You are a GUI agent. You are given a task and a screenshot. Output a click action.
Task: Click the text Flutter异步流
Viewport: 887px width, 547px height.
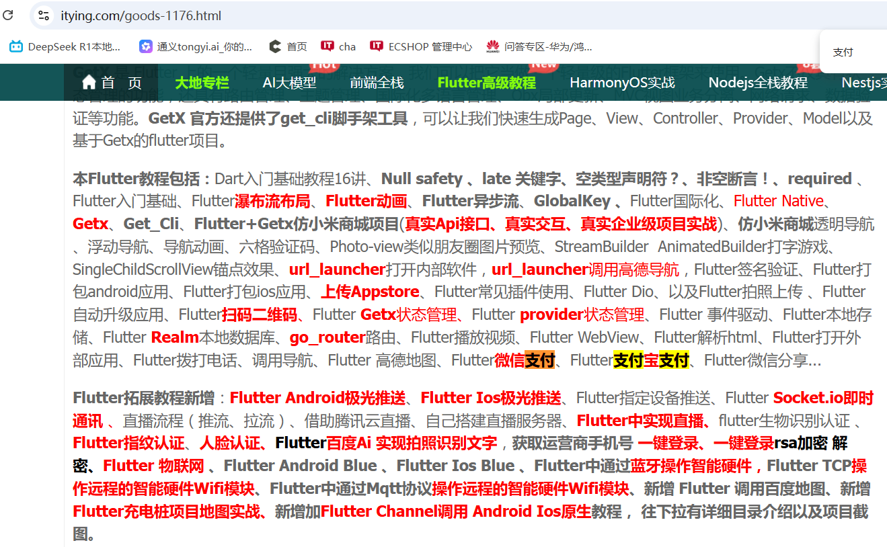point(470,201)
